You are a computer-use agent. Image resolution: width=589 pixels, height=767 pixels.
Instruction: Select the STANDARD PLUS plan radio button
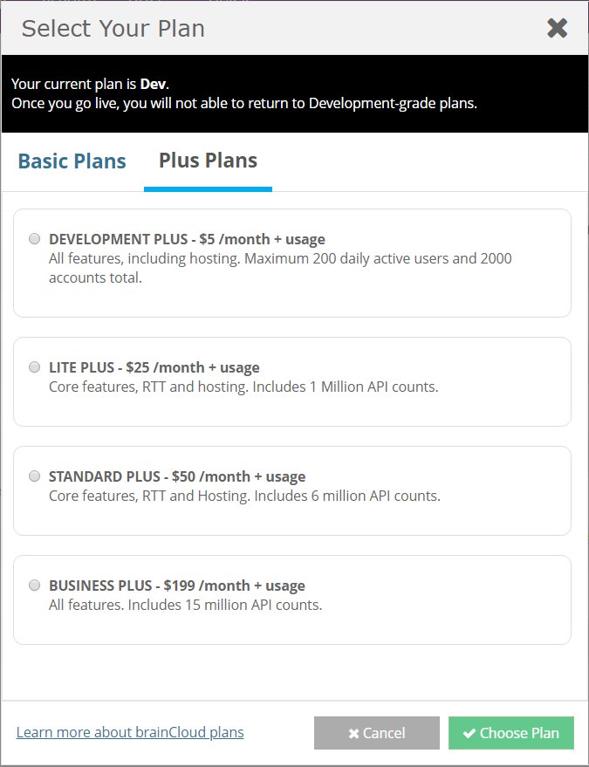click(34, 476)
